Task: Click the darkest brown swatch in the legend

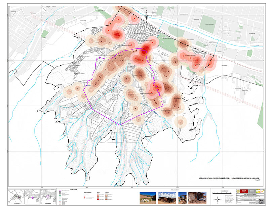Action: pyautogui.click(x=106, y=199)
